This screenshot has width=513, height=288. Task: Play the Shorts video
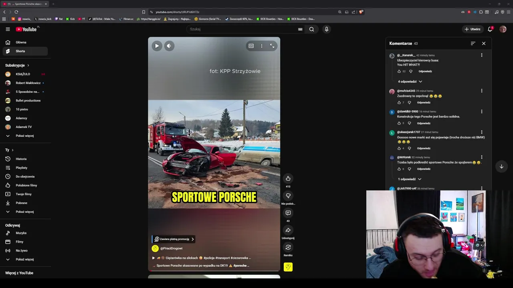pos(157,46)
